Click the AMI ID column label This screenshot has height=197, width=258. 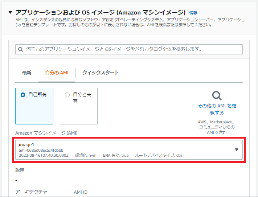tap(81, 192)
